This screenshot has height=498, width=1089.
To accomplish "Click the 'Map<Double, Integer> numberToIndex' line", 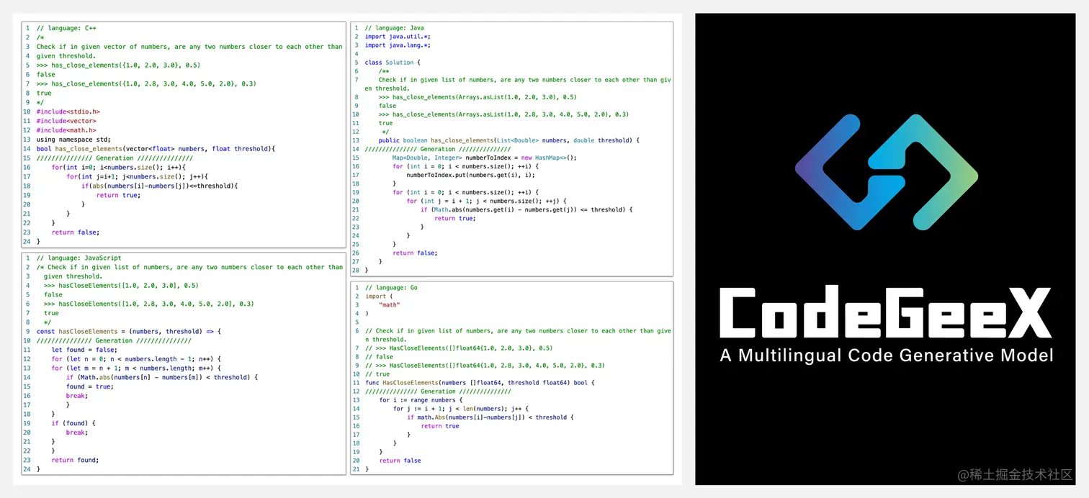I will (x=485, y=158).
